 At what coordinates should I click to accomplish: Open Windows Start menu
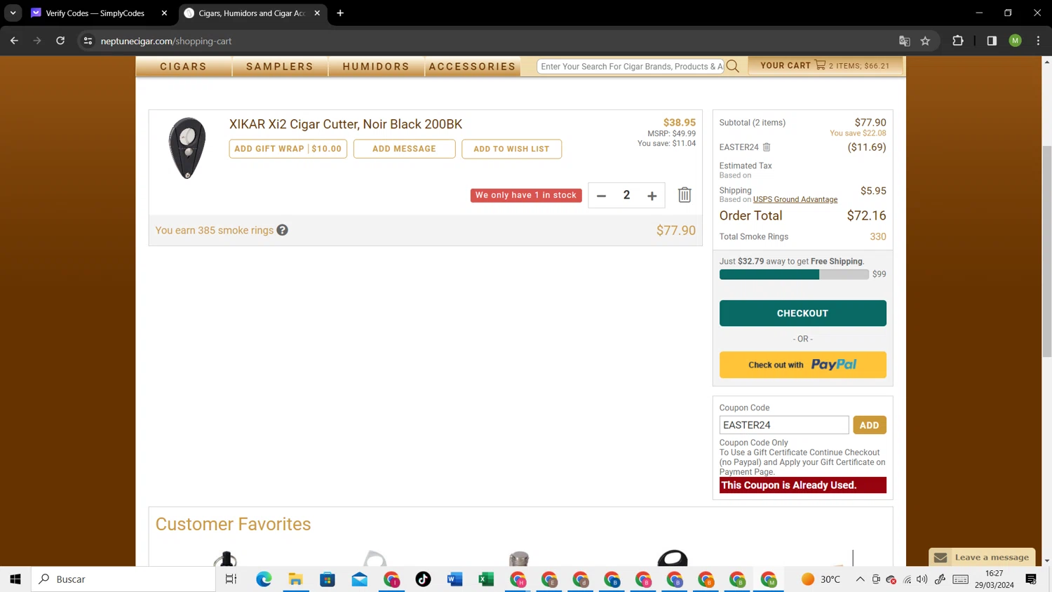pos(15,579)
